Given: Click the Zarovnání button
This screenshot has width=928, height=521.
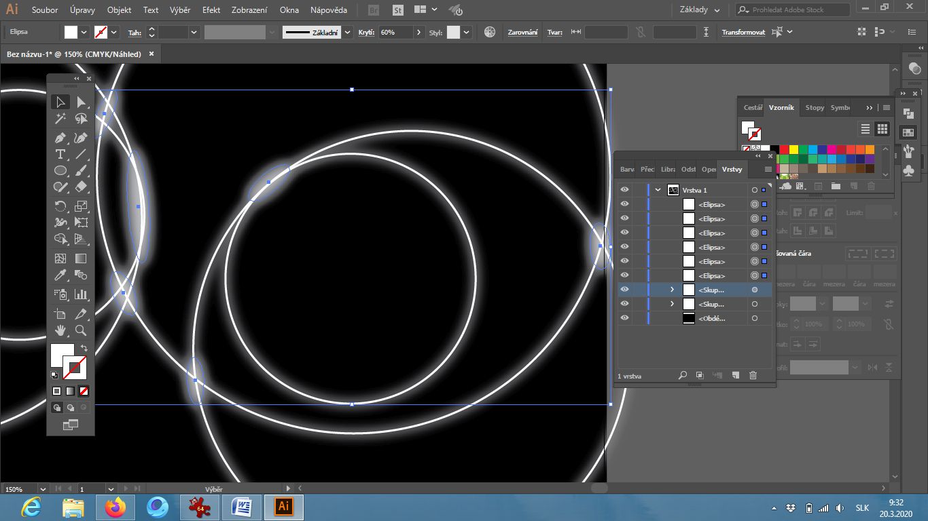Looking at the screenshot, I should pos(522,33).
